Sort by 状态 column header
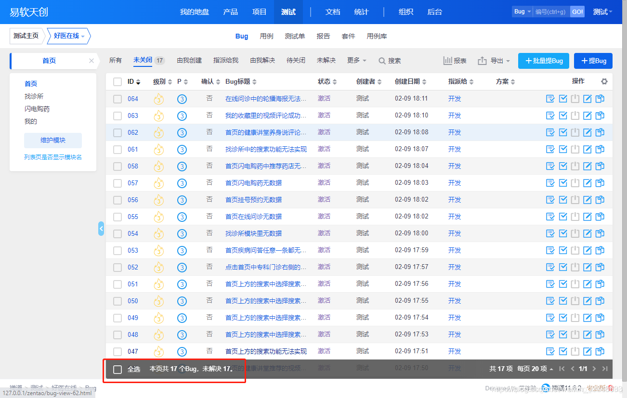This screenshot has width=627, height=398. coord(327,82)
